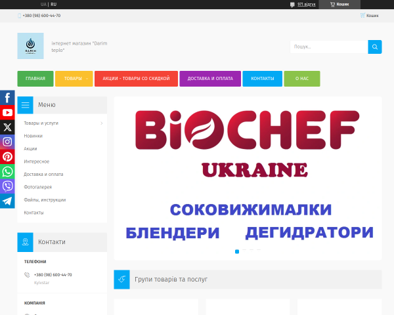Click the ТЕЛЕФОНИ heading in the contacts sidebar
The width and height of the screenshot is (394, 315).
click(35, 262)
